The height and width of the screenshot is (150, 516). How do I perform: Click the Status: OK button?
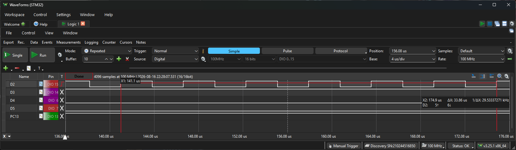tap(461, 146)
